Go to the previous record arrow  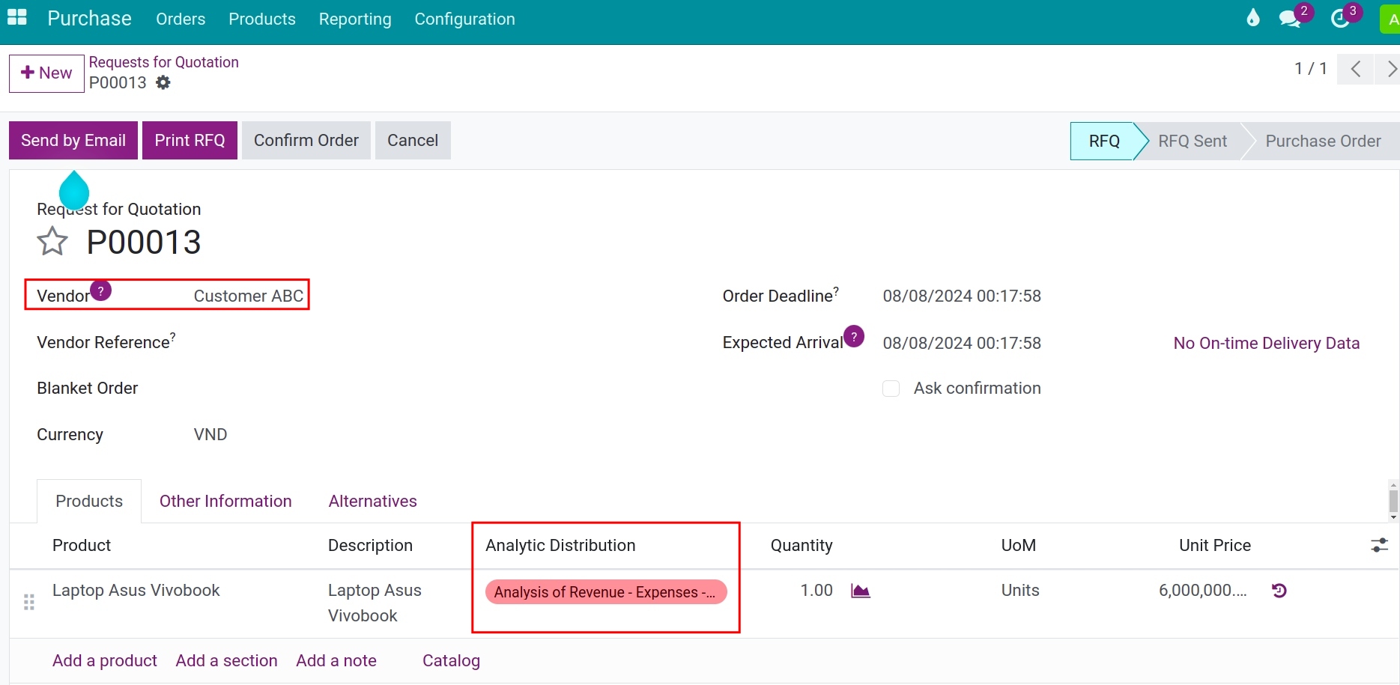[x=1356, y=69]
